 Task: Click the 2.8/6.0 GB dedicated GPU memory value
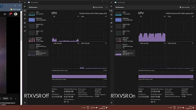[x=68, y=91]
